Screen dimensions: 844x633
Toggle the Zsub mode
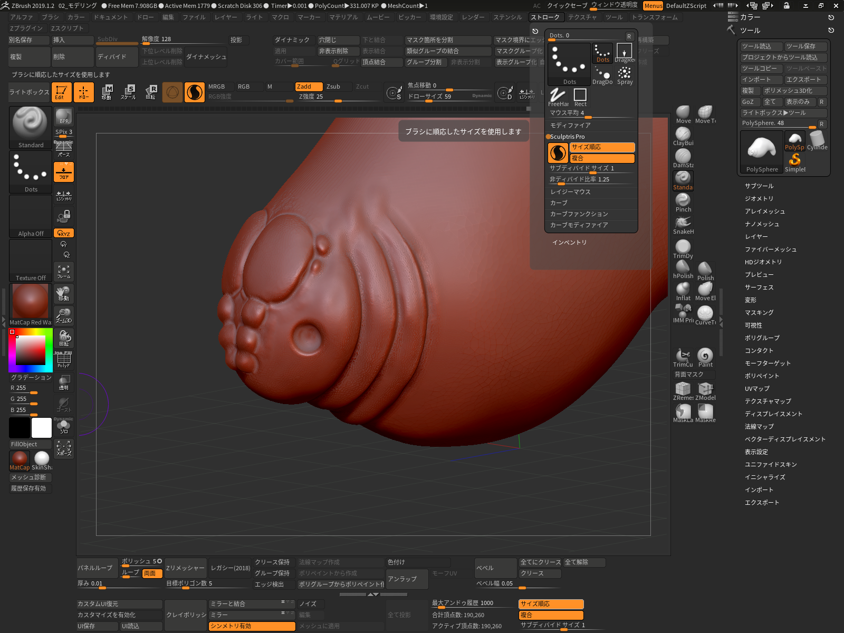(x=339, y=87)
